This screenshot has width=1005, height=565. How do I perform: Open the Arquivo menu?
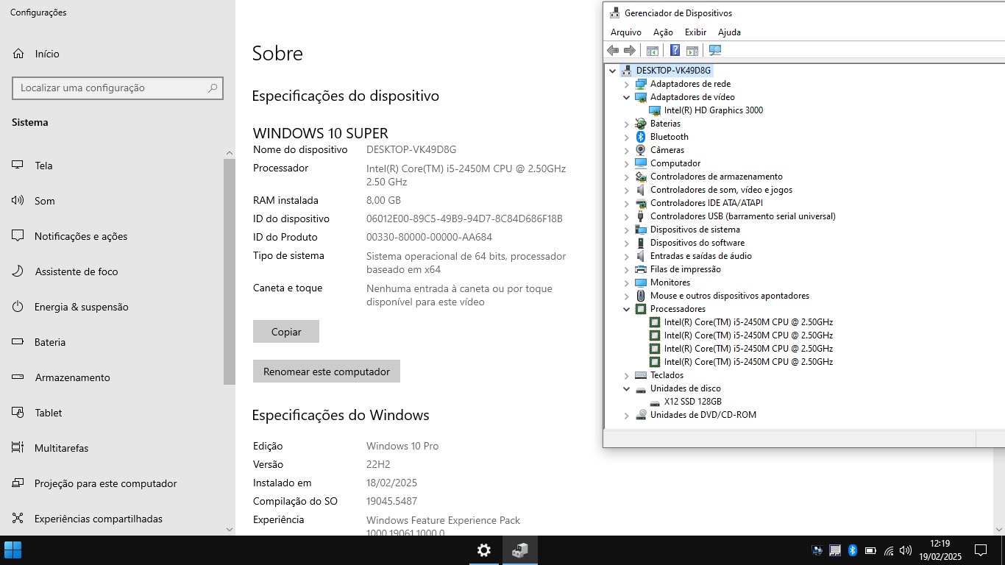(626, 32)
